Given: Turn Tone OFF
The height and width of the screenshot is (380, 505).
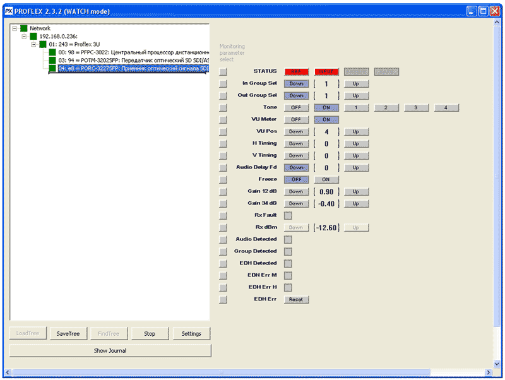Looking at the screenshot, I should tap(296, 107).
